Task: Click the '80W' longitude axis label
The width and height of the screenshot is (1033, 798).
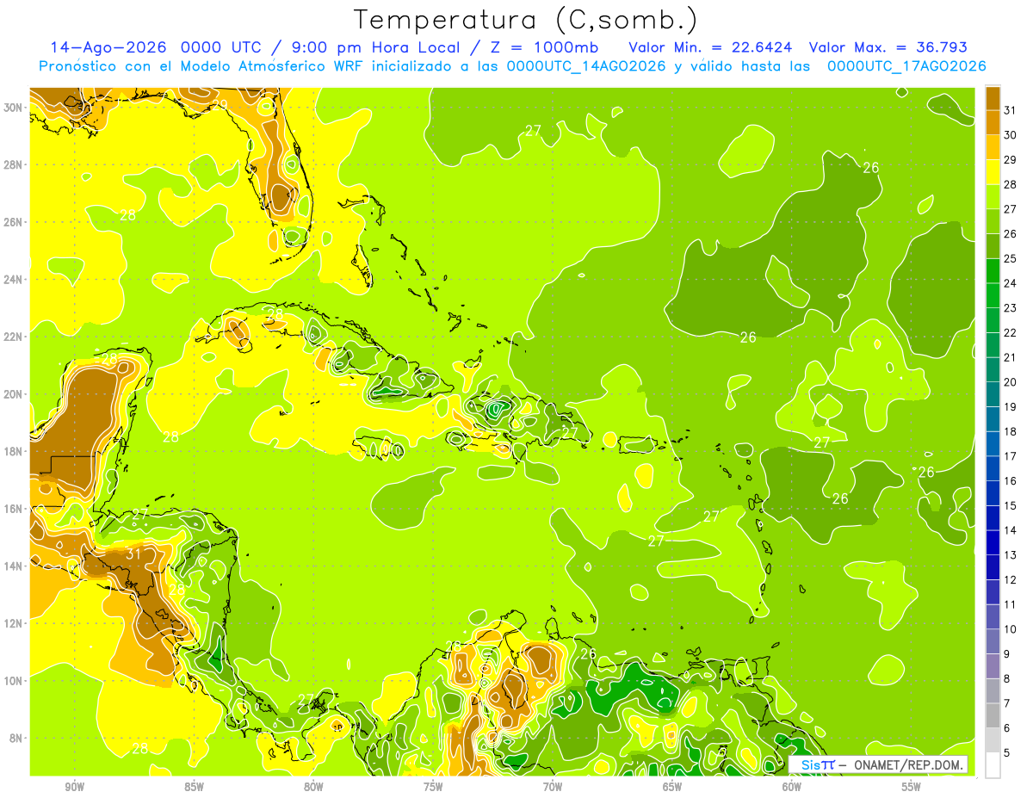Action: coord(313,787)
